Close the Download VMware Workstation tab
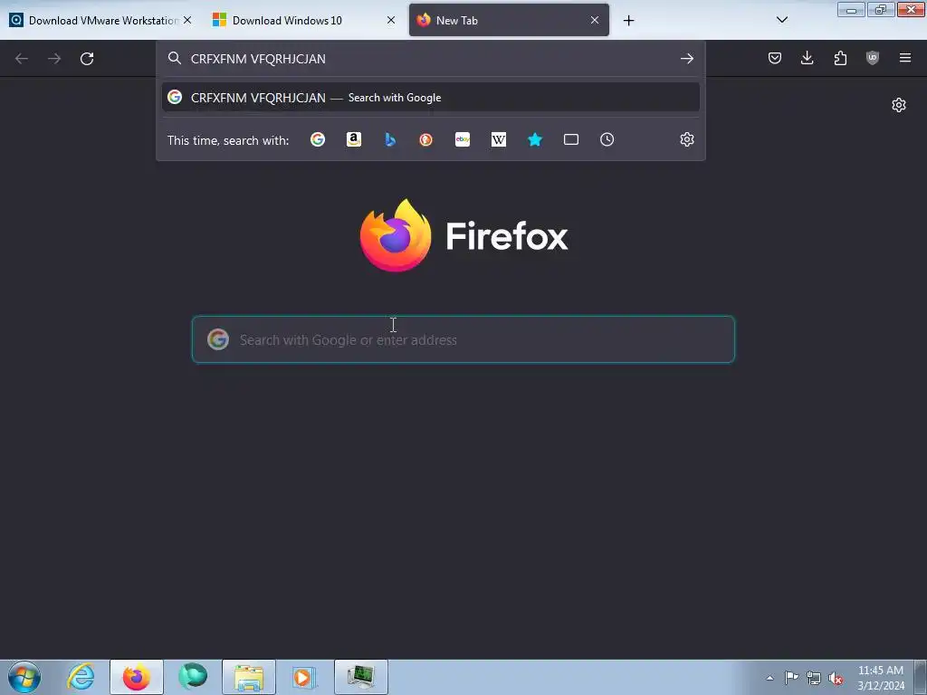927x695 pixels. point(186,20)
